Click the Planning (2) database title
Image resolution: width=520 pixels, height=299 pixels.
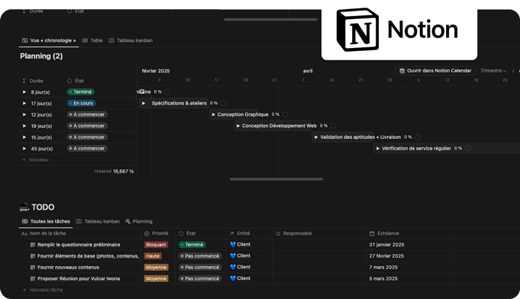pos(41,56)
